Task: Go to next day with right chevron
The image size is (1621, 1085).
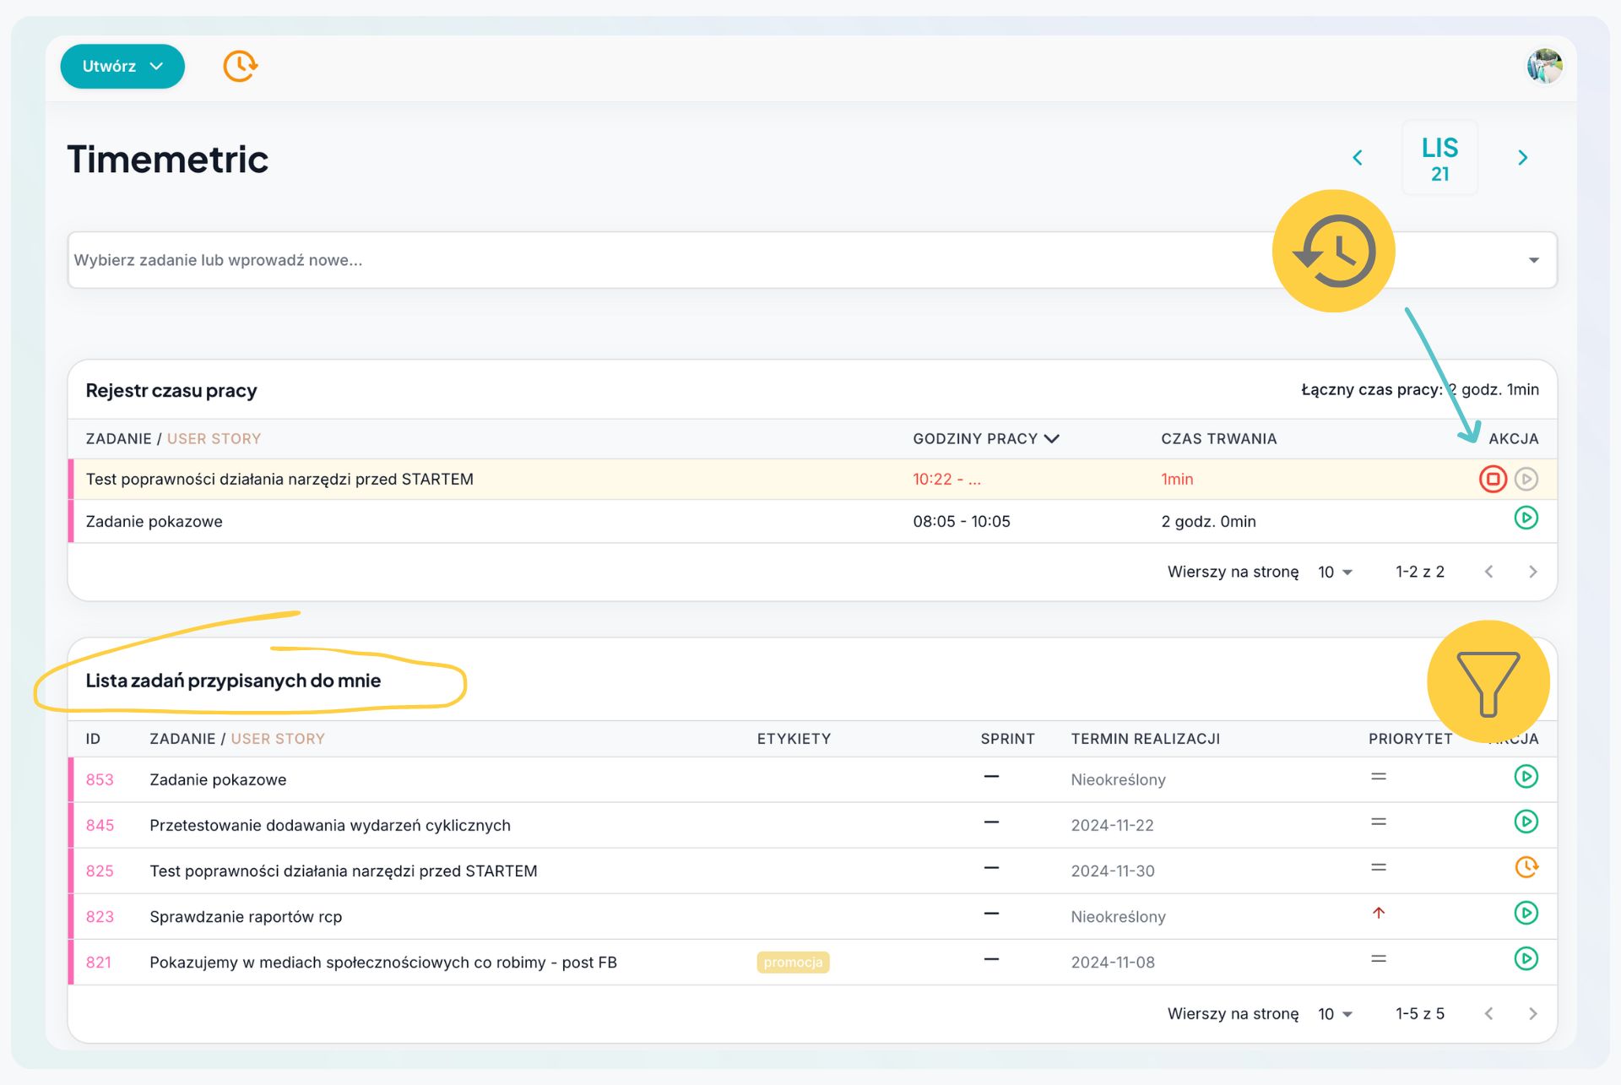Action: pos(1522,158)
